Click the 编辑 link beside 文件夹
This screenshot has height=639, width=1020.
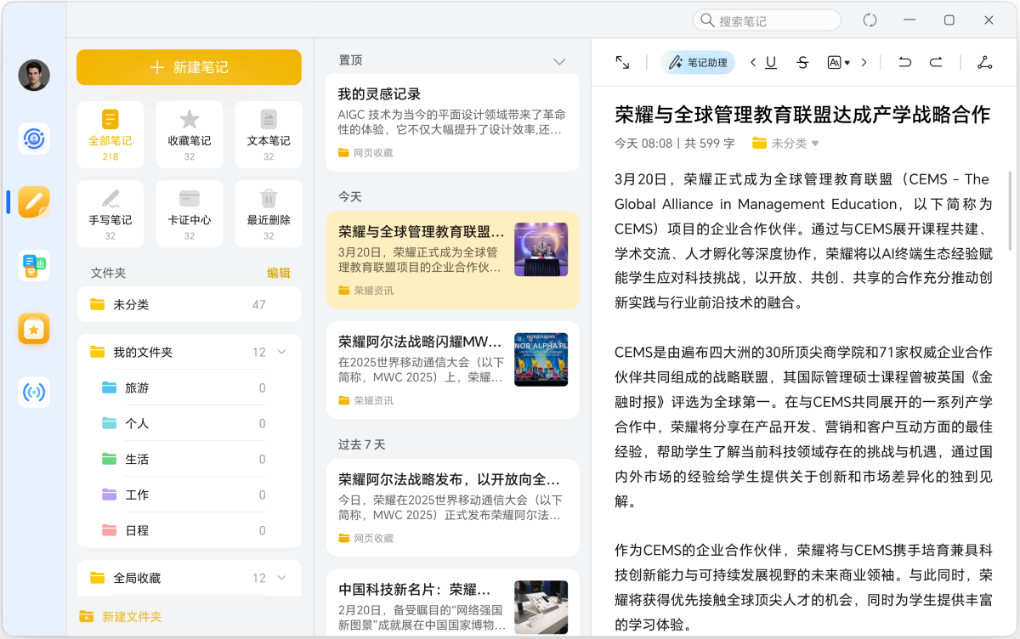tap(280, 273)
